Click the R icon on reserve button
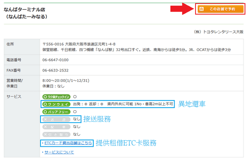The height and width of the screenshot is (160, 247). click(x=201, y=9)
